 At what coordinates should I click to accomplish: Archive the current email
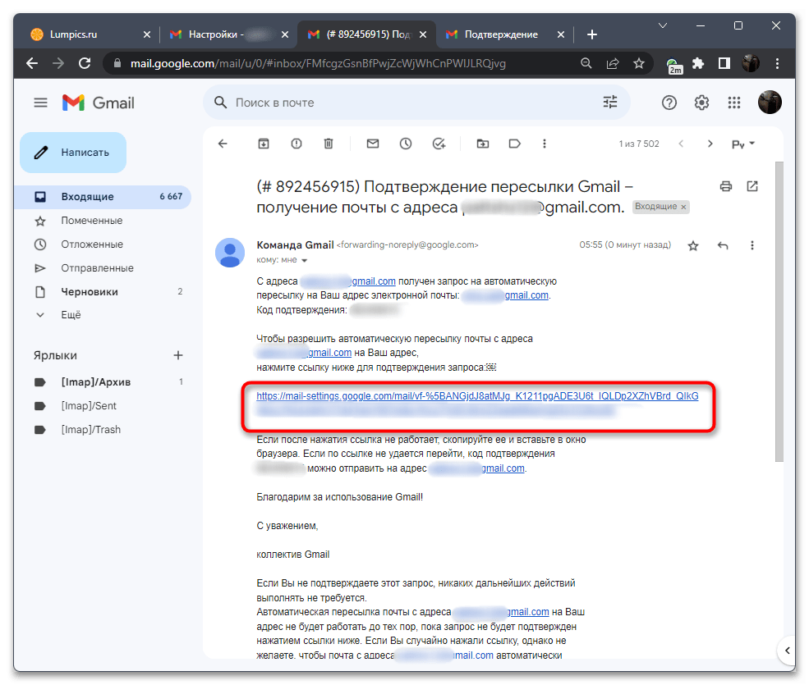tap(263, 144)
